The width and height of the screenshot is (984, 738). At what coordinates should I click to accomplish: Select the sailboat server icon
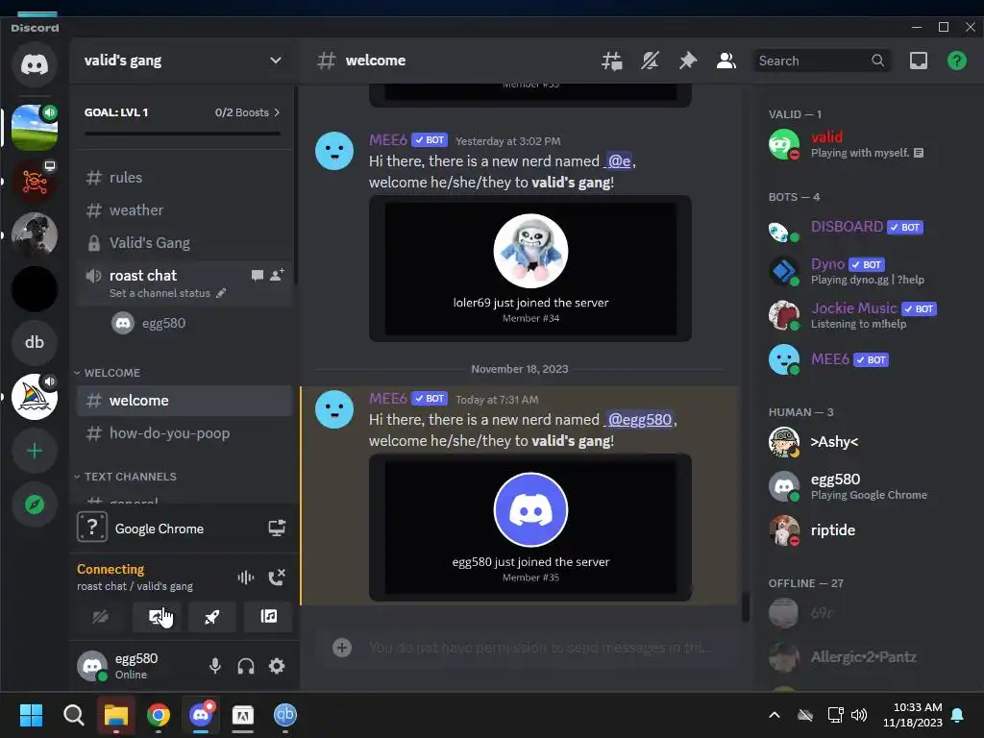point(35,397)
